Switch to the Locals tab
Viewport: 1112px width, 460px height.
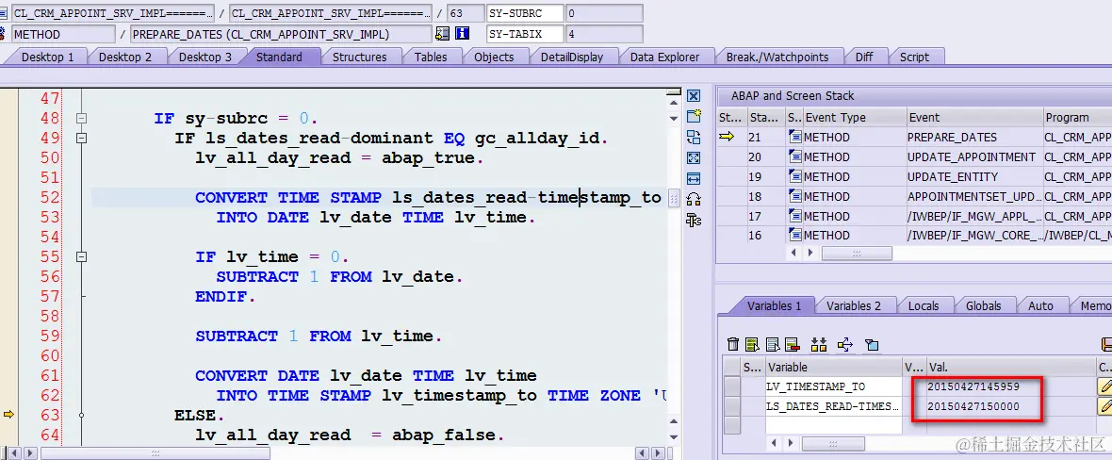pyautogui.click(x=924, y=306)
